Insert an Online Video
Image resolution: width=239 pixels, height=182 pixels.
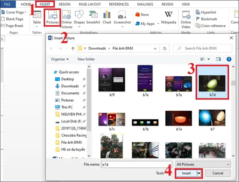coord(186,19)
